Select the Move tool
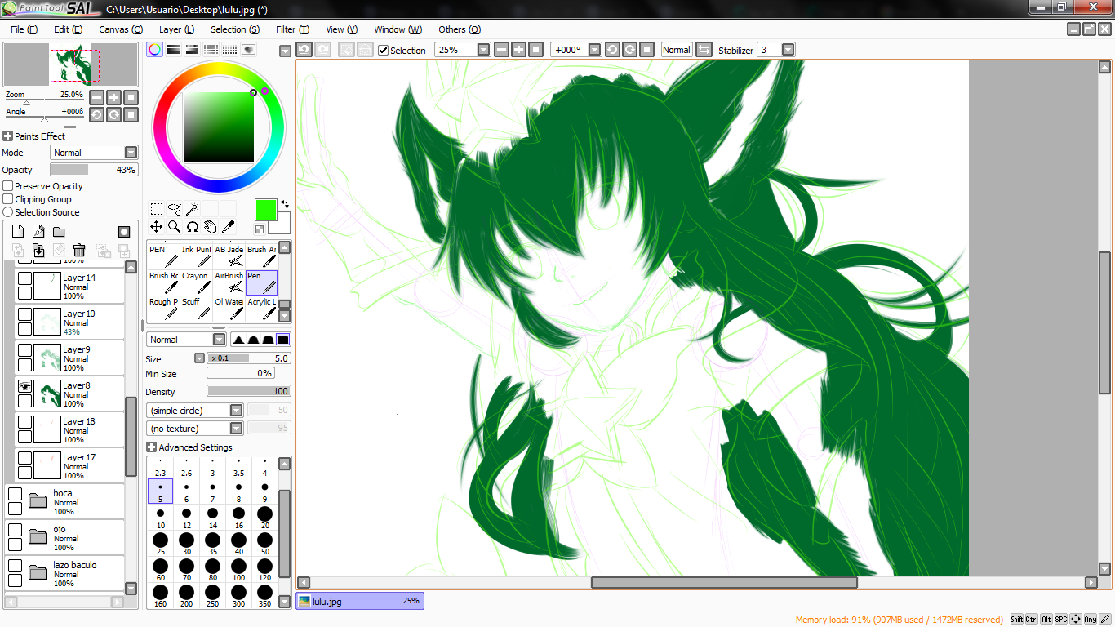 156,227
